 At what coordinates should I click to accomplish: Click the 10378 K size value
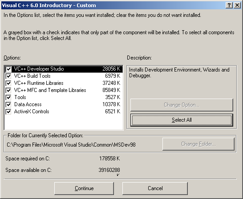pos(111,104)
